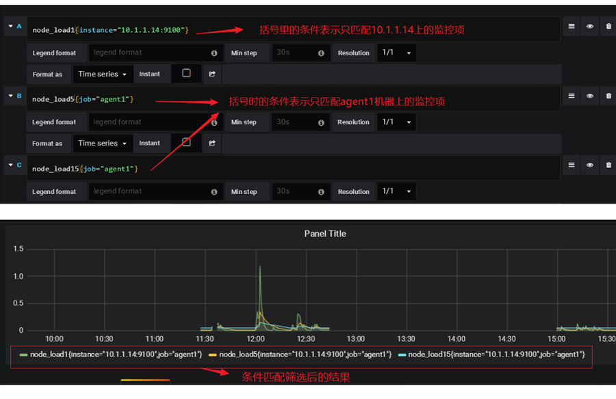This screenshot has height=399, width=616.
Task: Focus the legend format field of query A
Action: click(156, 53)
